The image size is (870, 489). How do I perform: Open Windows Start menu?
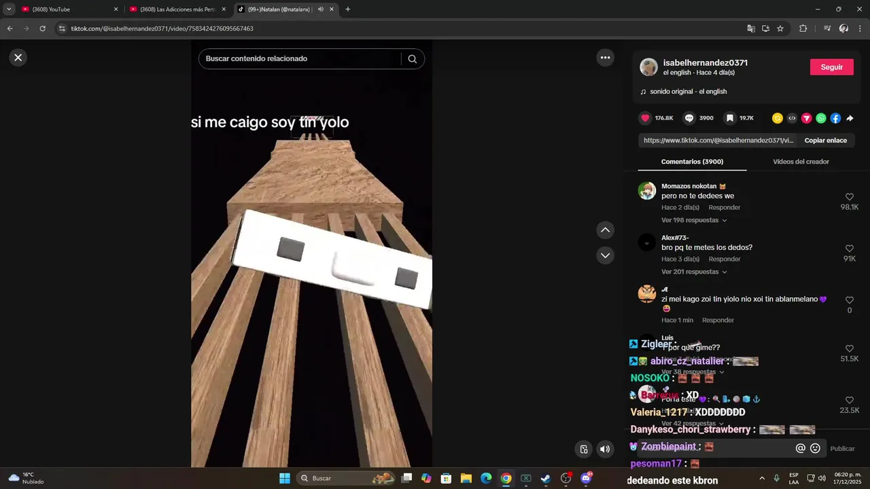click(284, 478)
